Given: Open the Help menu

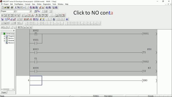Looking at the screenshot, I should [67, 4].
